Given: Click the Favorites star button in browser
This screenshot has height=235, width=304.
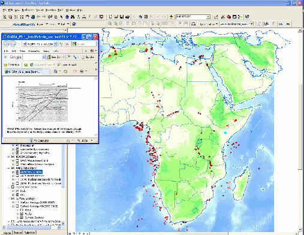Looking at the screenshot, I should tap(11, 65).
